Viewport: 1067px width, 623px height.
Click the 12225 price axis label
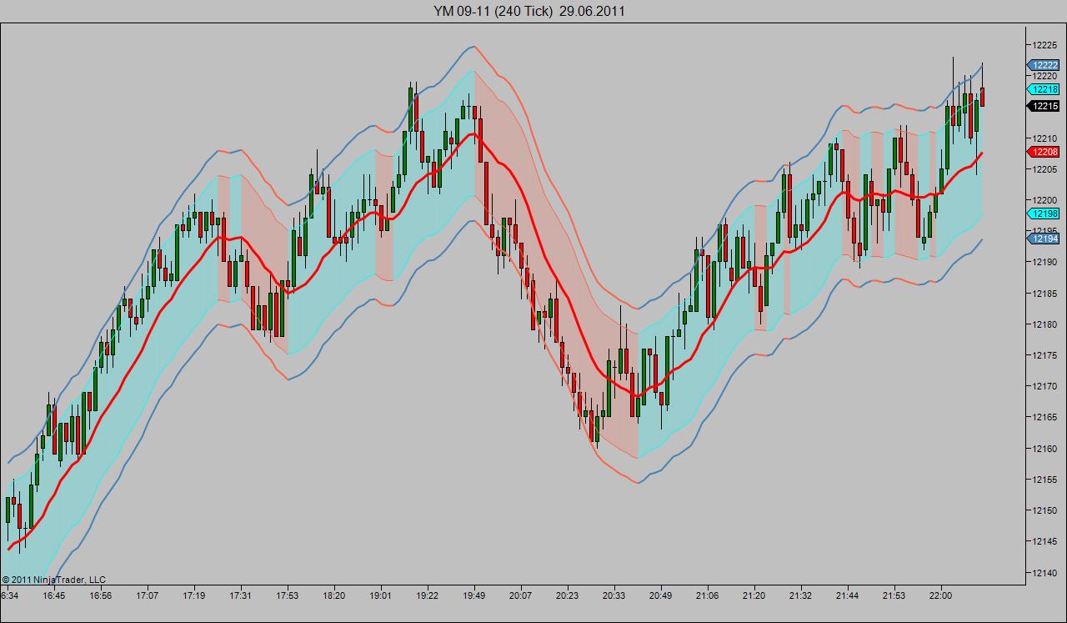pos(1045,44)
